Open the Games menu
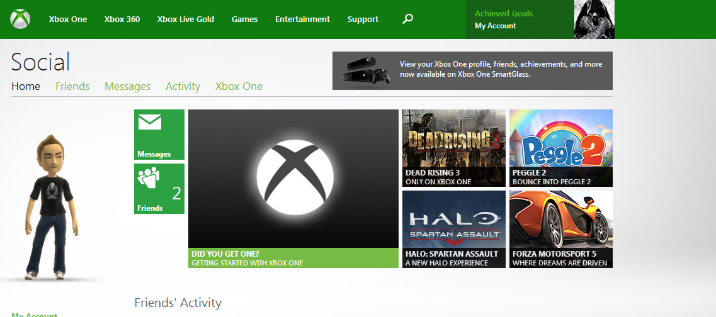 pyautogui.click(x=244, y=19)
